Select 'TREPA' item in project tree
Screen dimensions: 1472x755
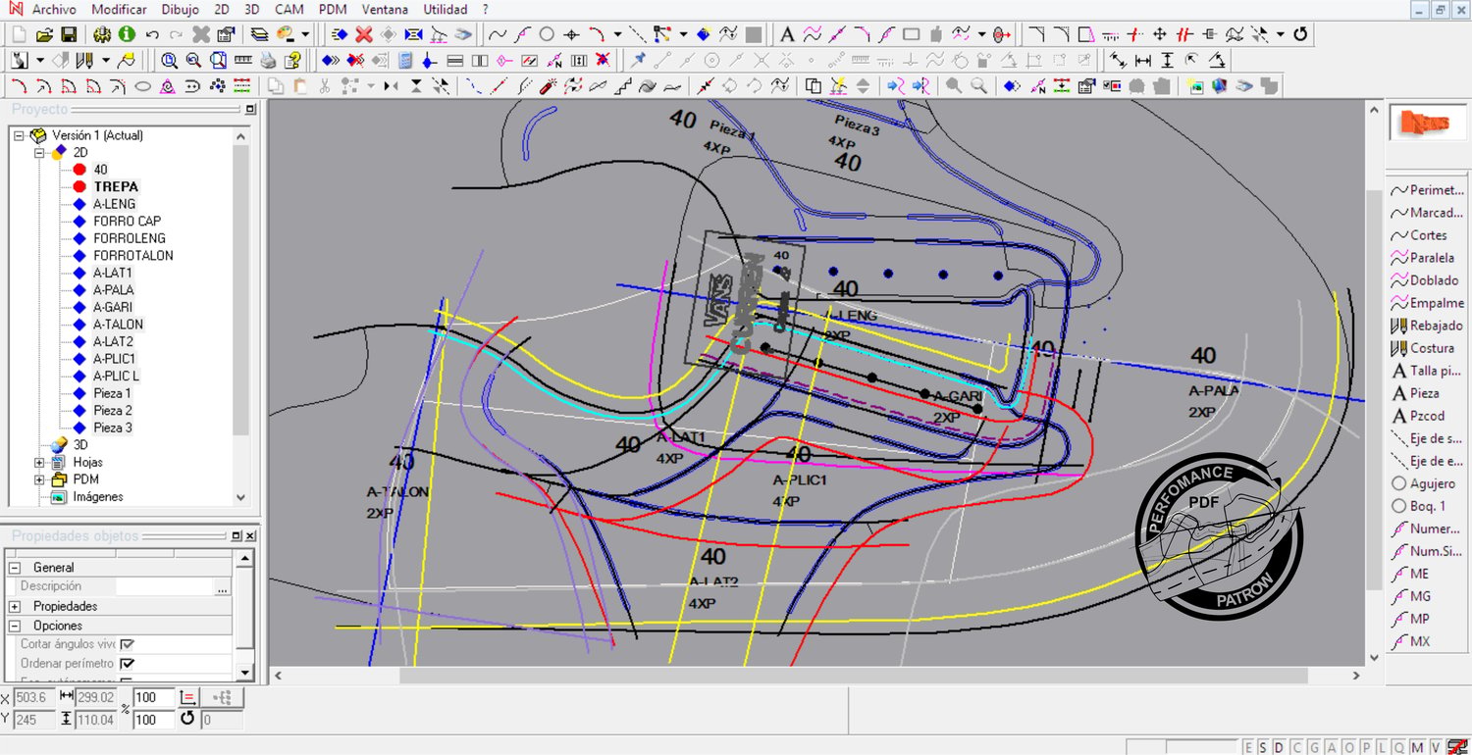click(x=116, y=186)
